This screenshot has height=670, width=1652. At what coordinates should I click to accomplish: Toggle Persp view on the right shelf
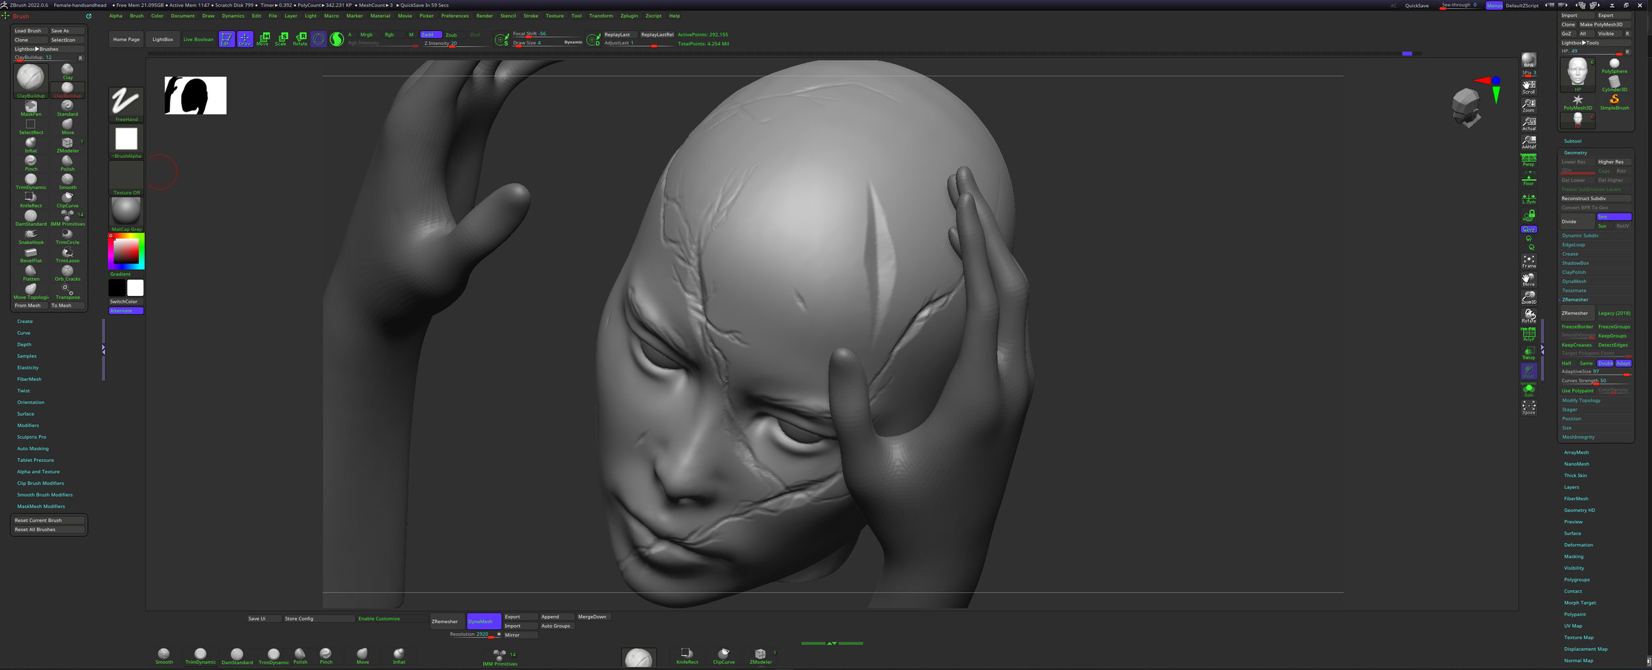click(1528, 161)
